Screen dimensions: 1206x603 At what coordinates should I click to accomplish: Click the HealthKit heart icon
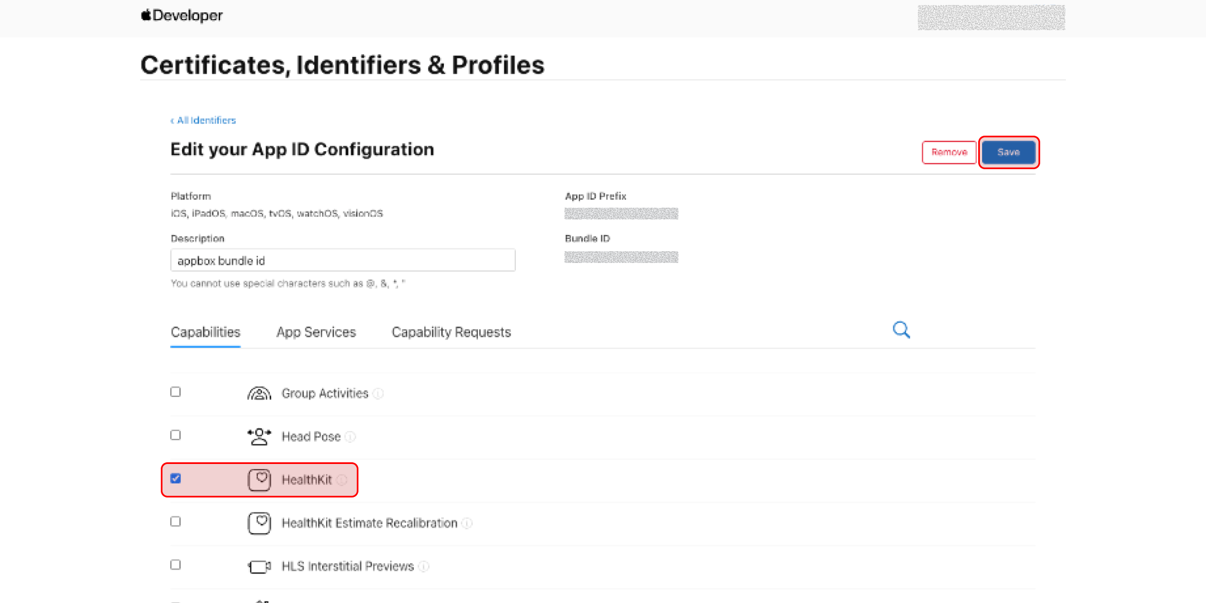(x=259, y=480)
